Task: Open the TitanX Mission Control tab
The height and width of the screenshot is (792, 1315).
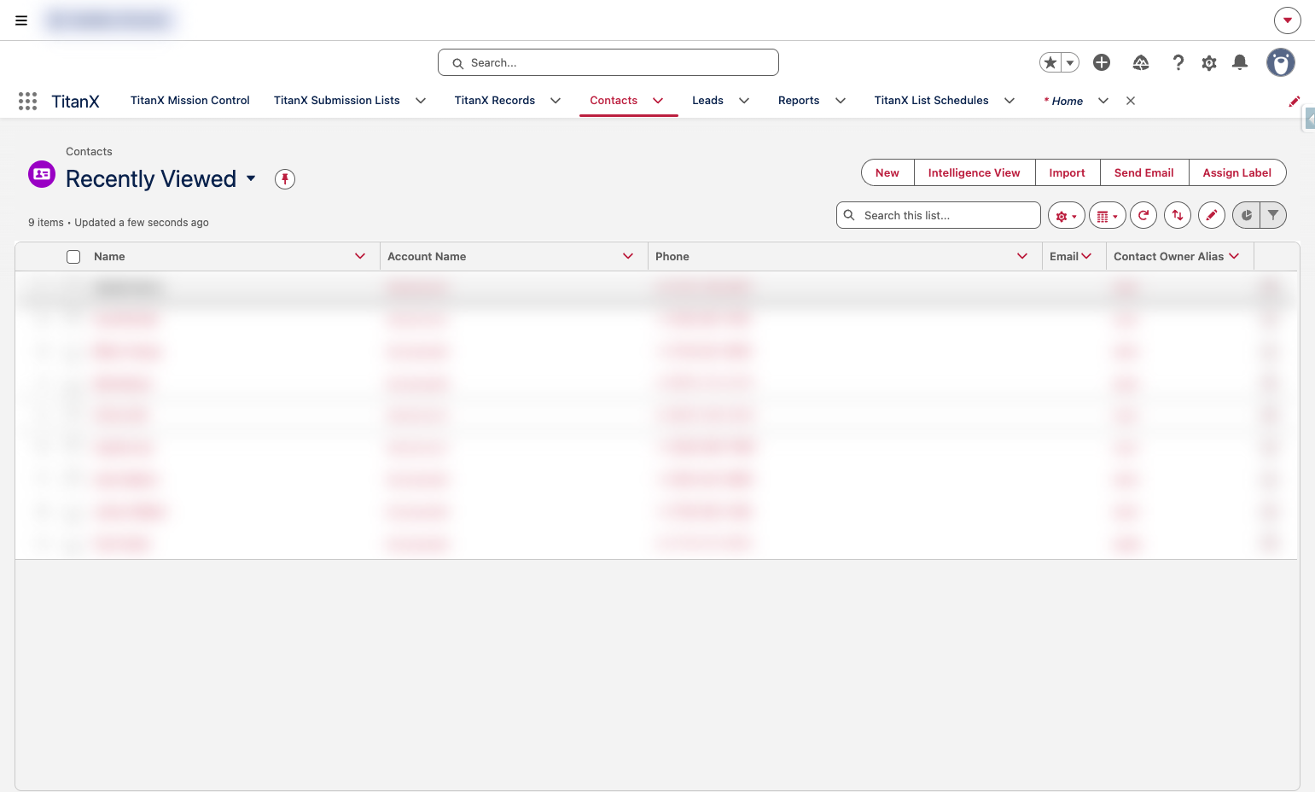Action: pos(190,101)
